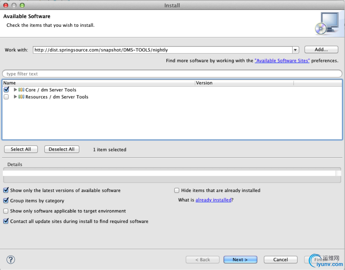Toggle Contact all update sites checkbox
This screenshot has height=270, width=345.
click(6, 221)
